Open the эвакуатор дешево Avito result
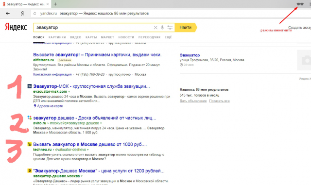311x185 pixels. pyautogui.click(x=95, y=118)
